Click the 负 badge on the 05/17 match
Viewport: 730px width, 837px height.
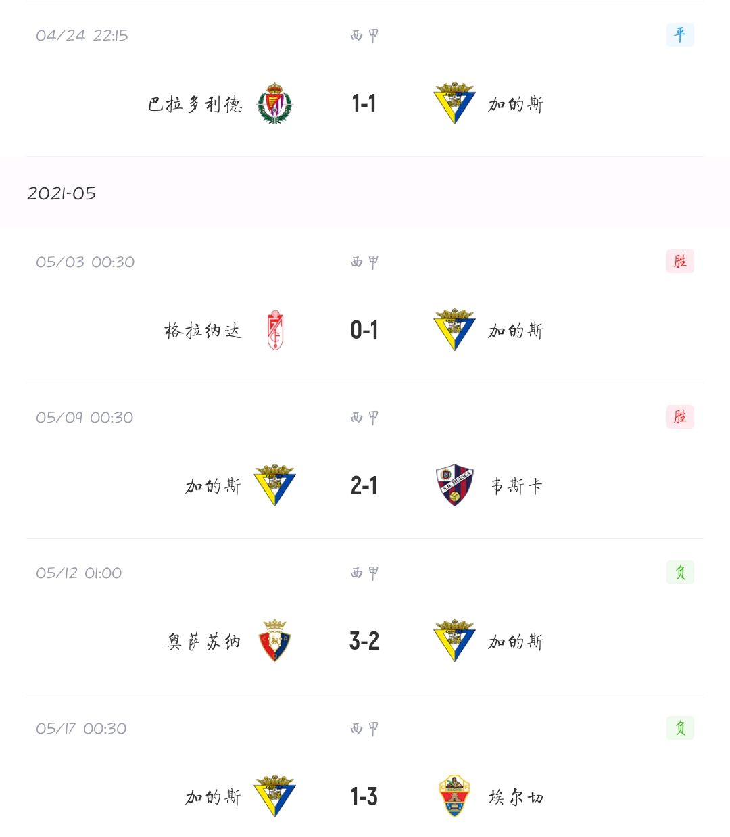click(680, 727)
